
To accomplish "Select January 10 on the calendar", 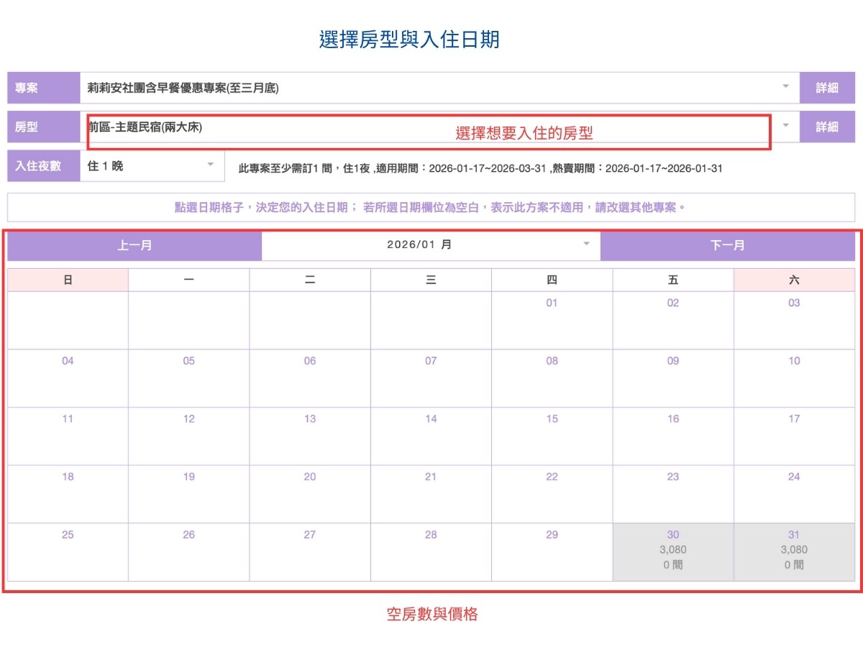I will pyautogui.click(x=793, y=377).
